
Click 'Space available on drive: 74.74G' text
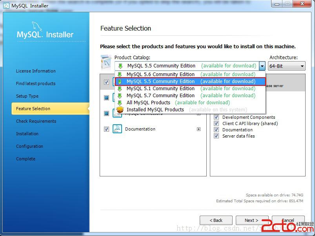275,195
